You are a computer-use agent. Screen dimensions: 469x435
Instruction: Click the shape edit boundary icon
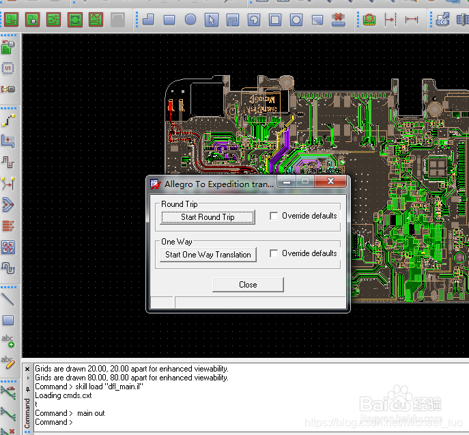coord(317,20)
